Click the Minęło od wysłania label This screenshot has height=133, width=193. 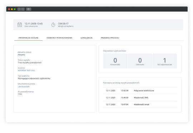pyautogui.click(x=66, y=26)
